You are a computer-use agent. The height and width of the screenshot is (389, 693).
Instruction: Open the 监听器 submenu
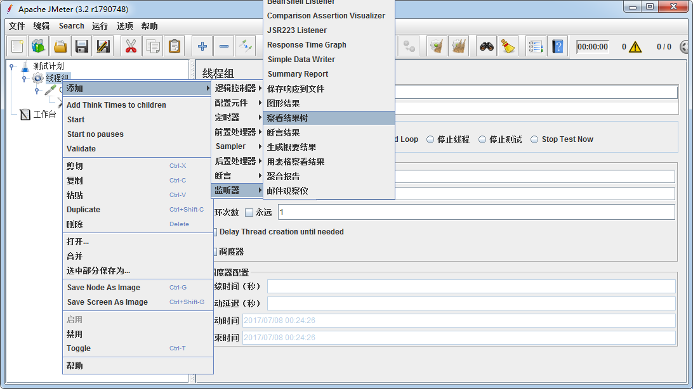[238, 190]
